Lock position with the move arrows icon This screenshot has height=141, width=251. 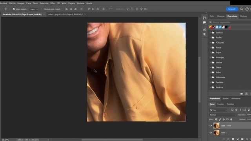[224, 119]
